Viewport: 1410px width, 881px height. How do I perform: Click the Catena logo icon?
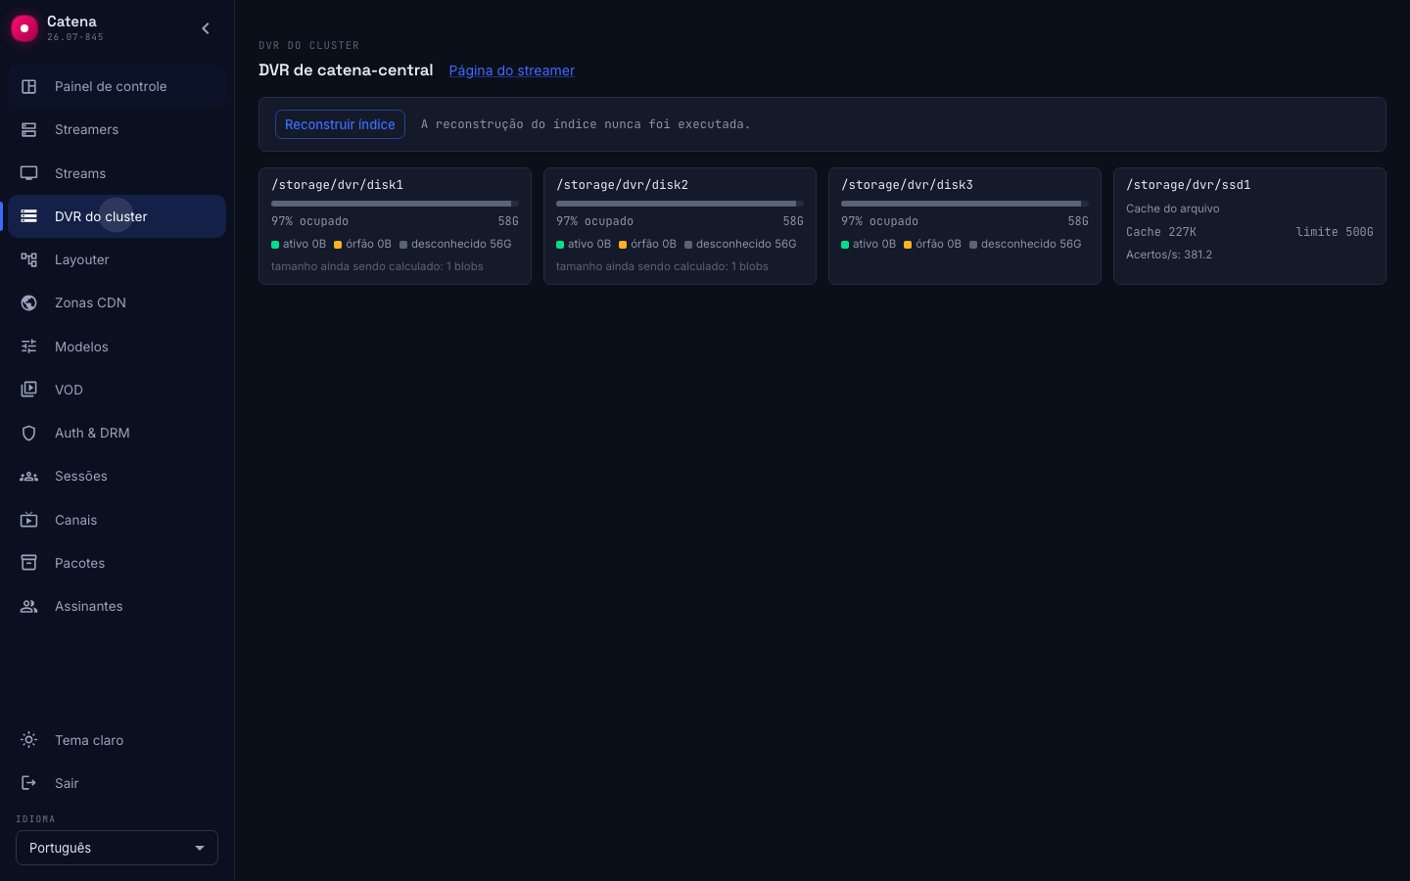pos(24,28)
